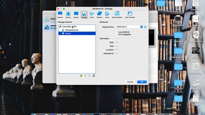The image size is (205, 115).
Task: Open the Network settings pane
Action: point(100,15)
